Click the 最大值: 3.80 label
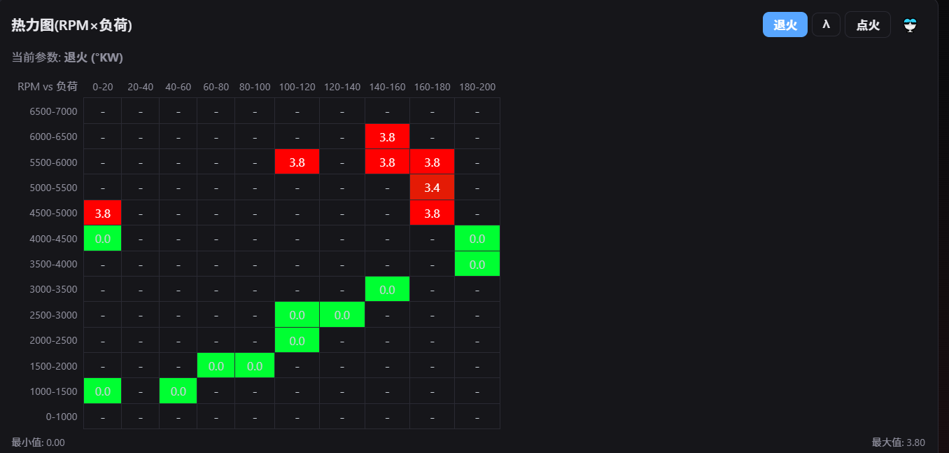 899,442
